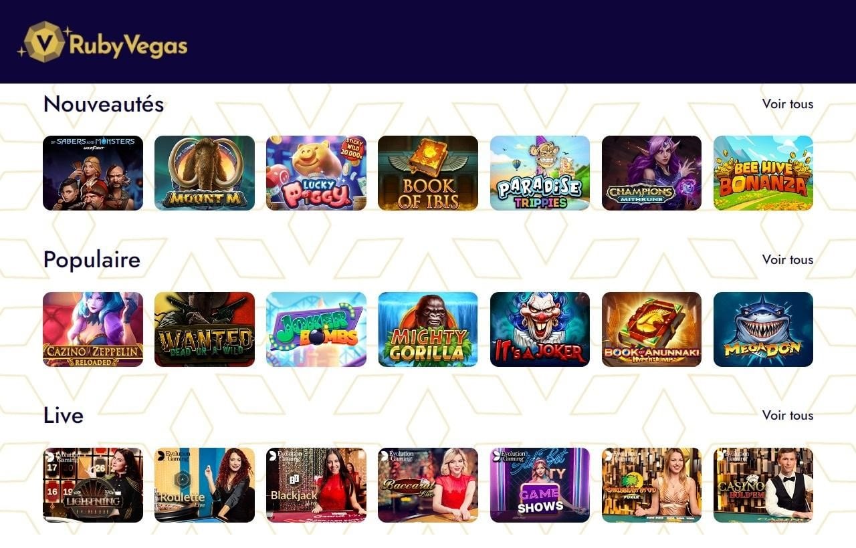Open Book of Anunnaki HyperJump
Image resolution: width=856 pixels, height=548 pixels.
pos(651,329)
